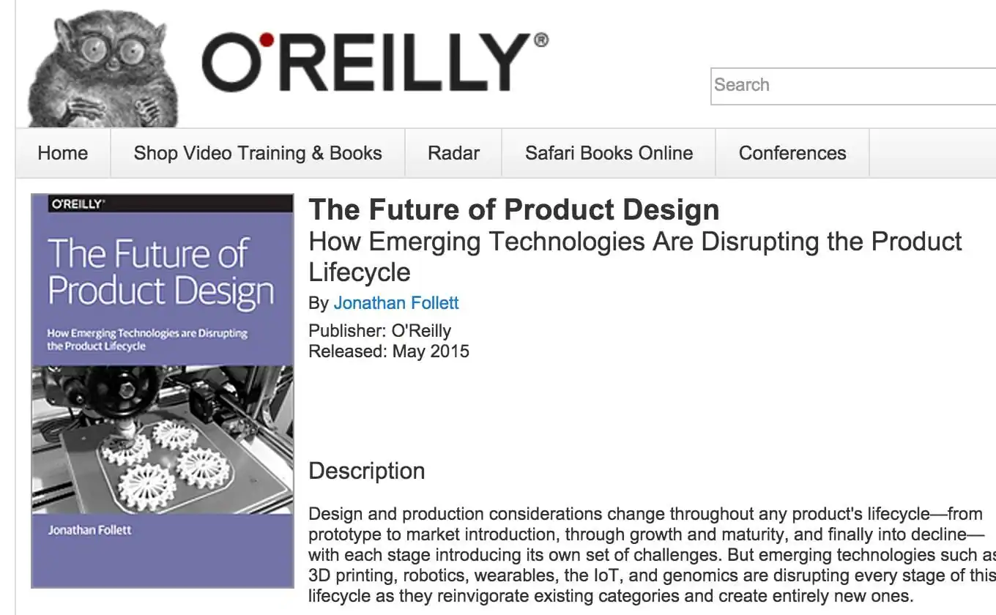Open Safari Books Online
Viewport: 996px width, 615px height.
[609, 153]
